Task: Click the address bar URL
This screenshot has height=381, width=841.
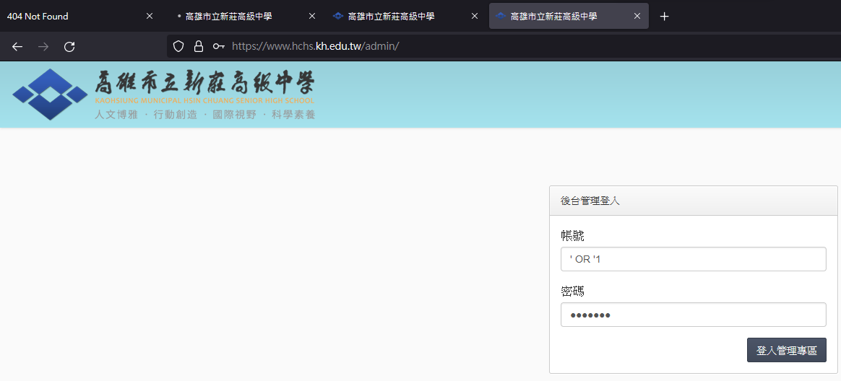Action: (315, 47)
